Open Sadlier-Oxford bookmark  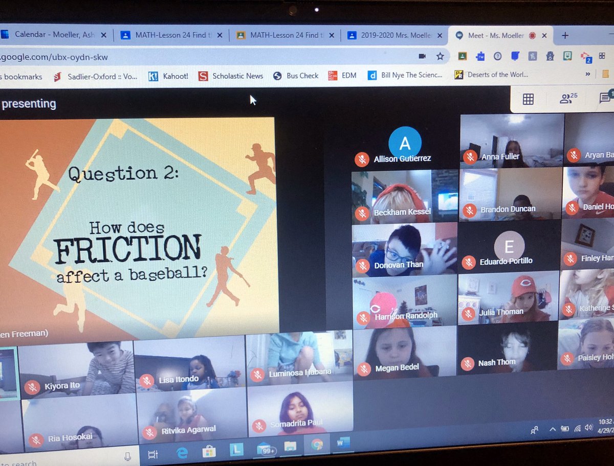point(95,77)
